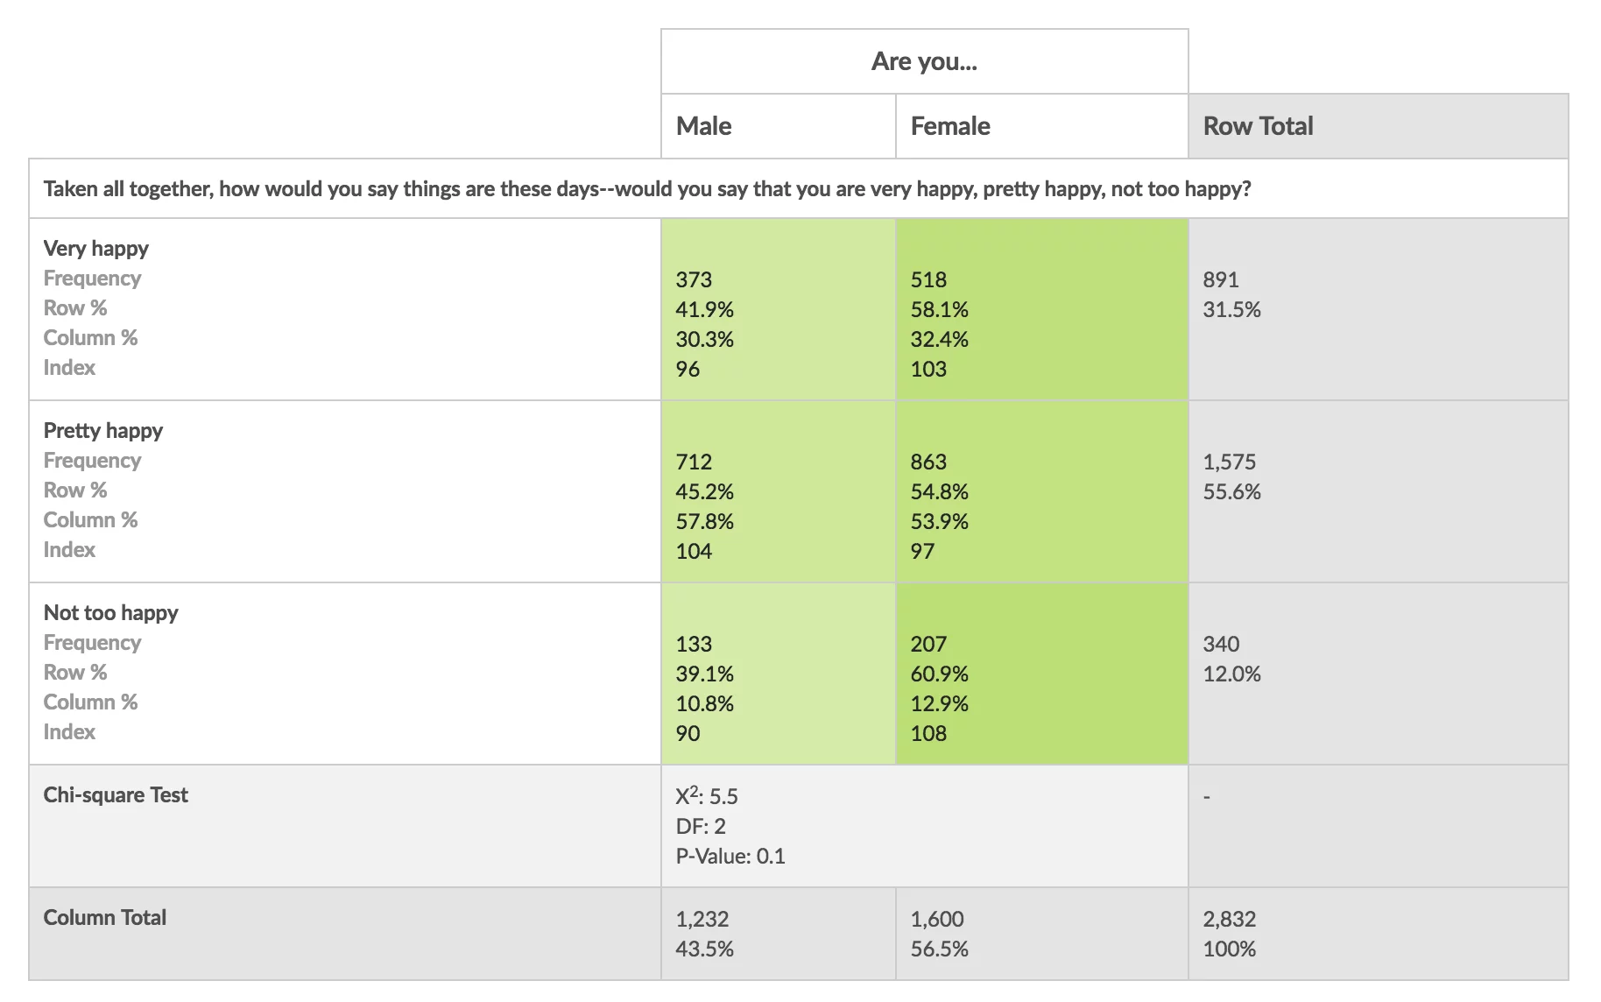Click the Chi-square Test row label

coord(116,795)
